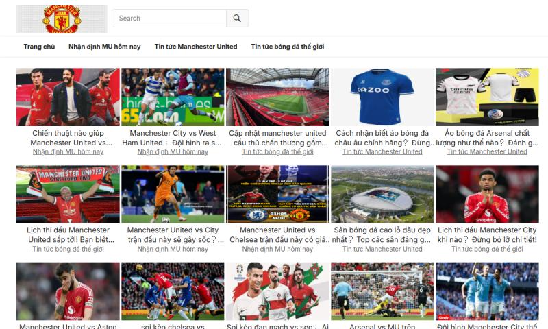Click the empty red stadium seats thumbnail

pos(277,97)
